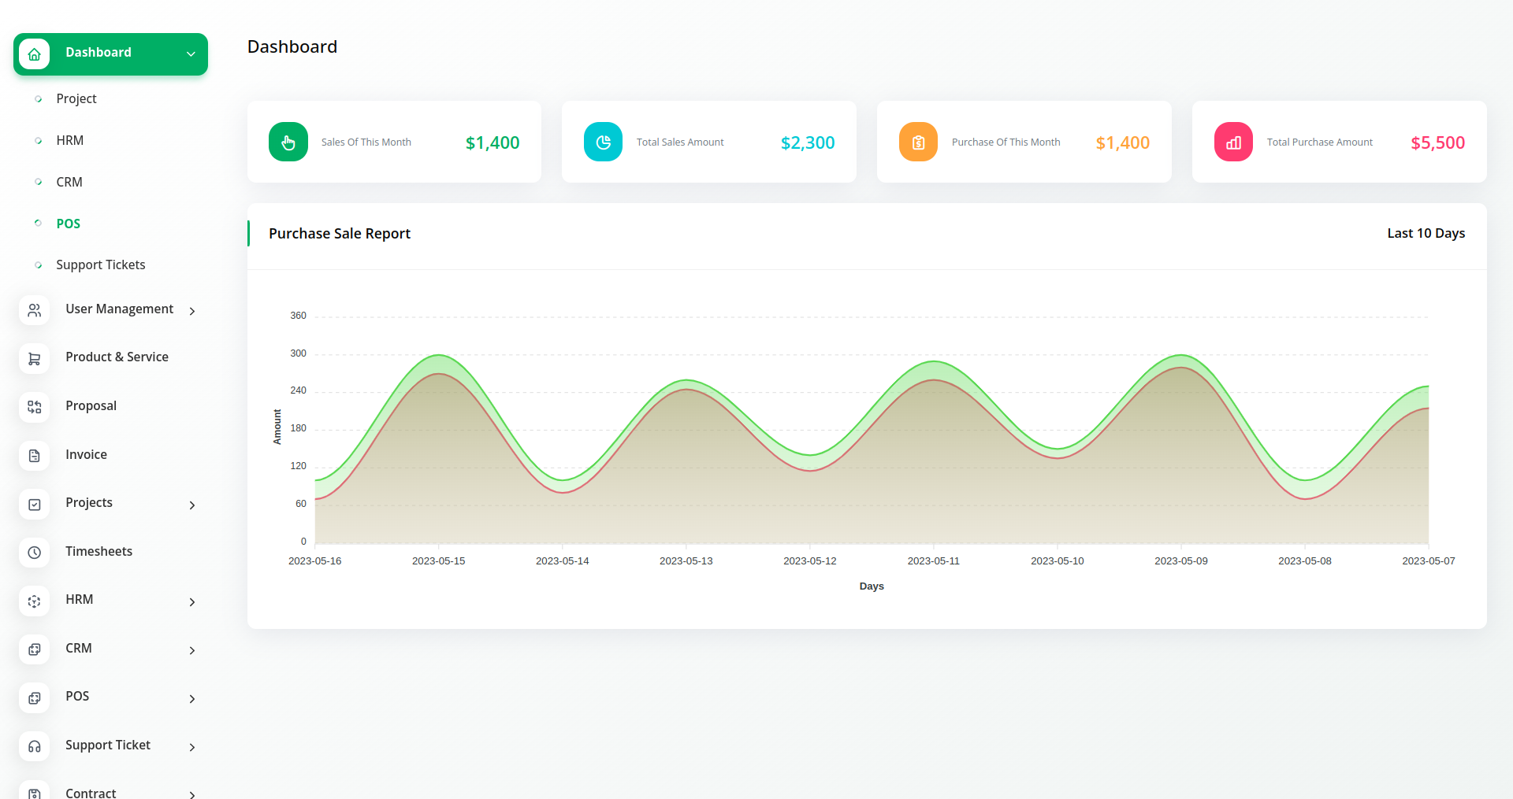Click the User Management people icon
This screenshot has height=799, width=1513.
[x=34, y=311]
